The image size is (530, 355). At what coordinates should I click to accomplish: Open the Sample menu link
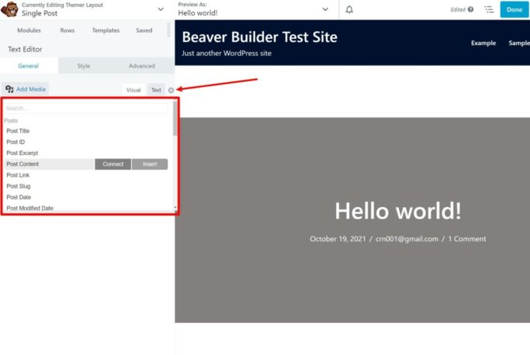(519, 43)
